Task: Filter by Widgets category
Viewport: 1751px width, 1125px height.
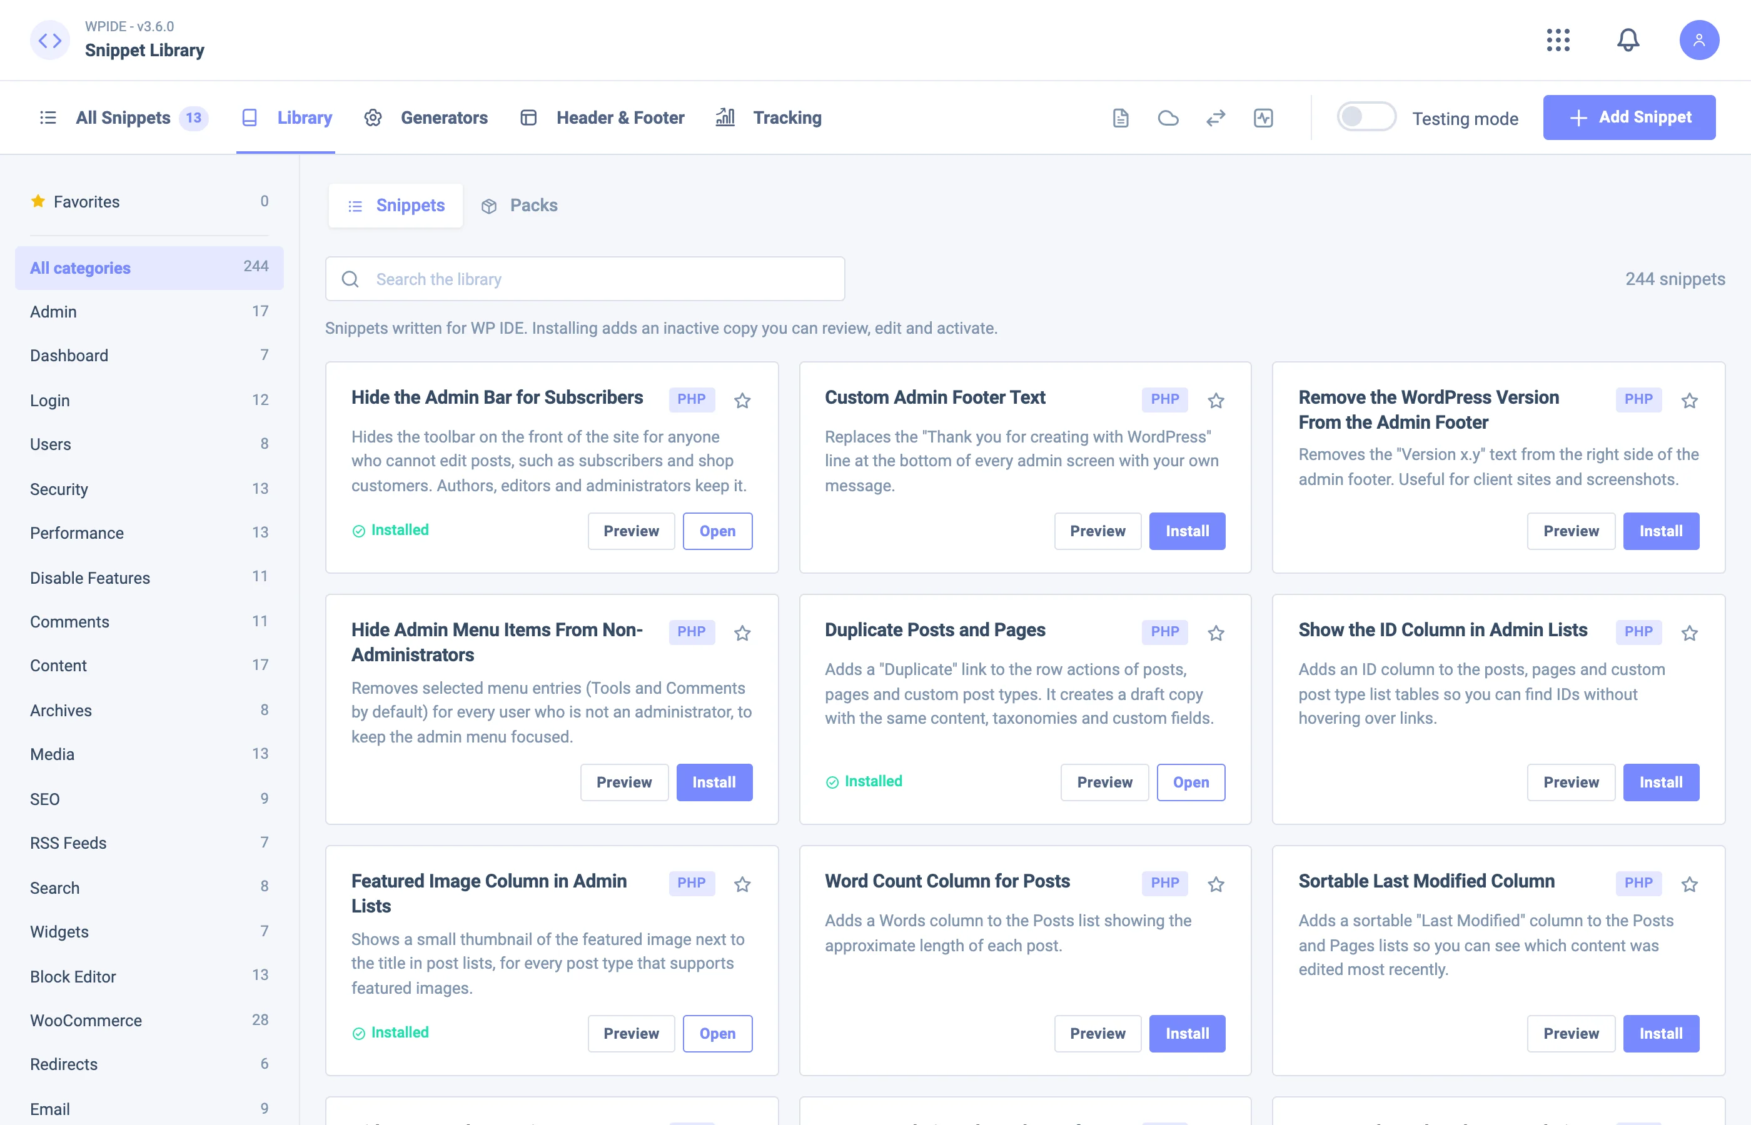Action: [x=149, y=932]
